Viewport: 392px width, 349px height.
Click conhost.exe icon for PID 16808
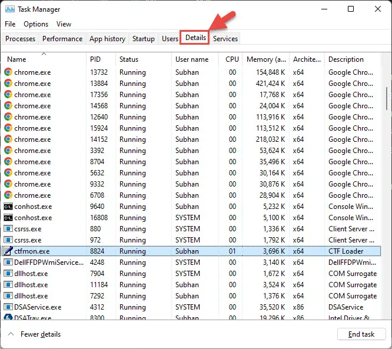pyautogui.click(x=8, y=218)
